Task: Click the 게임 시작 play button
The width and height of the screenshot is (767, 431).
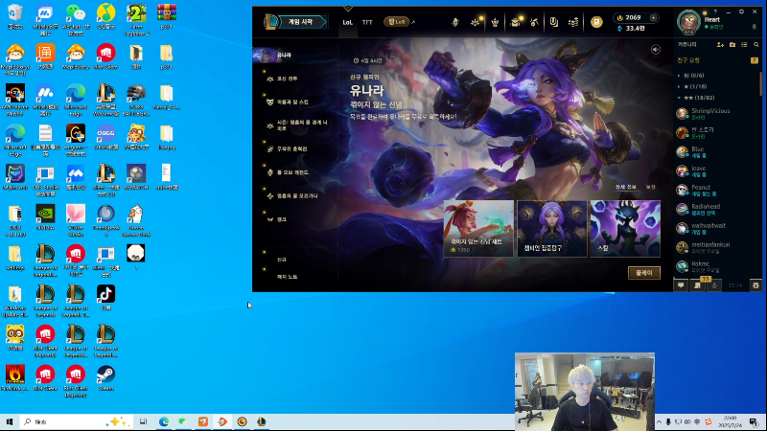Action: pyautogui.click(x=301, y=22)
